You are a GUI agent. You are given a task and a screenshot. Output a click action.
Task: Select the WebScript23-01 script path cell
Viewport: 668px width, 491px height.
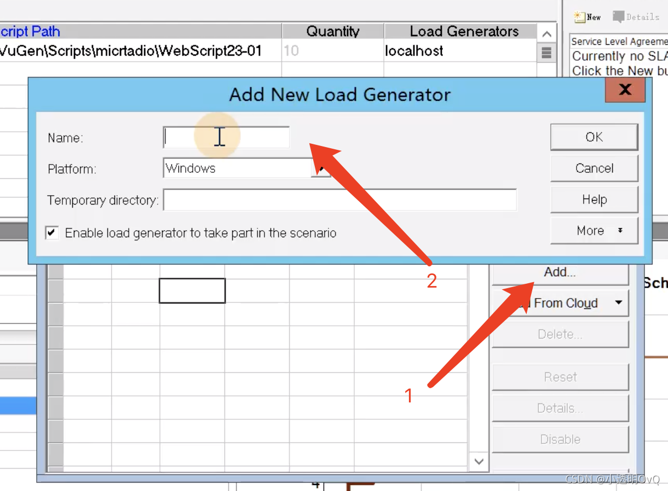[141, 51]
